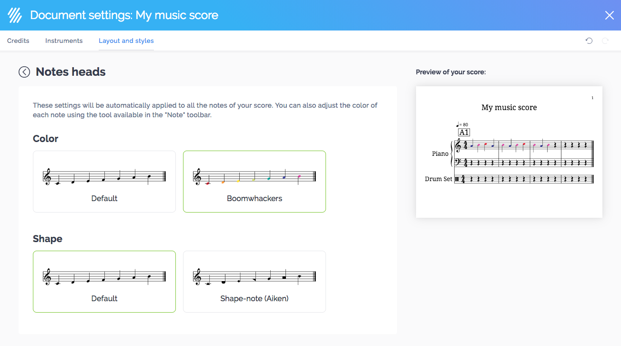Click the back arrow beside Notes heads
The width and height of the screenshot is (621, 346).
pyautogui.click(x=24, y=72)
